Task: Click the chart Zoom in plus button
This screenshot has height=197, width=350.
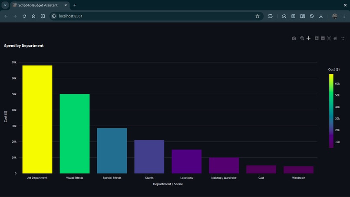Action: click(x=317, y=38)
